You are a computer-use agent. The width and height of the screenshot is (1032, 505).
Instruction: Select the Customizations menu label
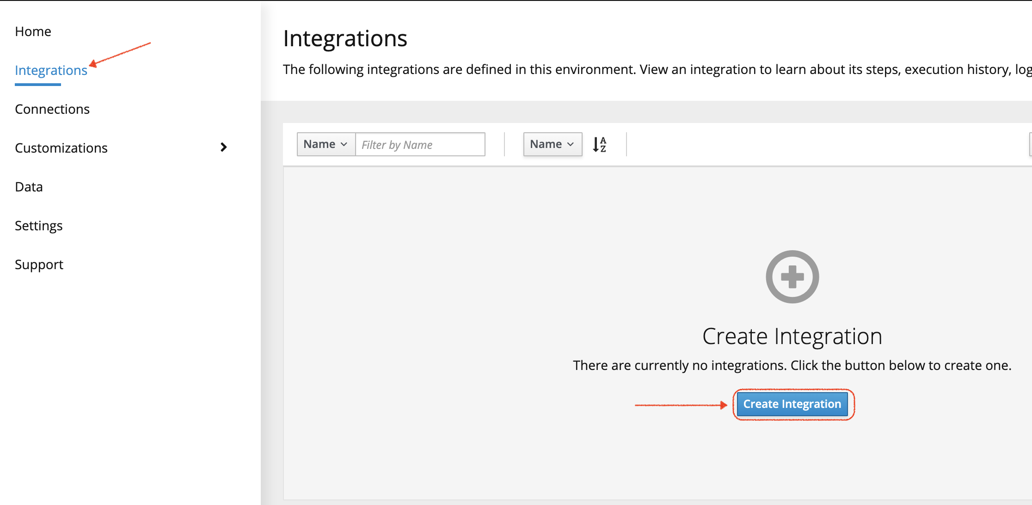[x=61, y=148]
